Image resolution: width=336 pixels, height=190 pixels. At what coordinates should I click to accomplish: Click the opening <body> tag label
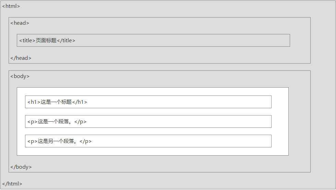pyautogui.click(x=20, y=76)
